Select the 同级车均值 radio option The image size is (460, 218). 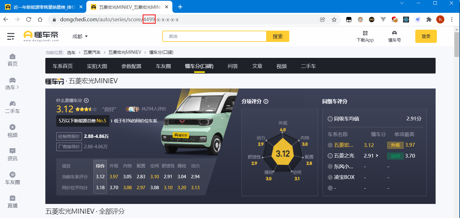click(330, 119)
